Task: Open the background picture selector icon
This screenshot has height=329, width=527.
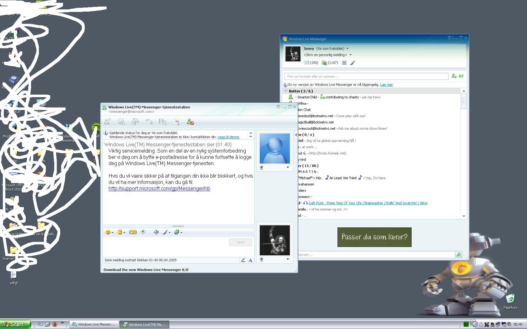Action: (177, 232)
